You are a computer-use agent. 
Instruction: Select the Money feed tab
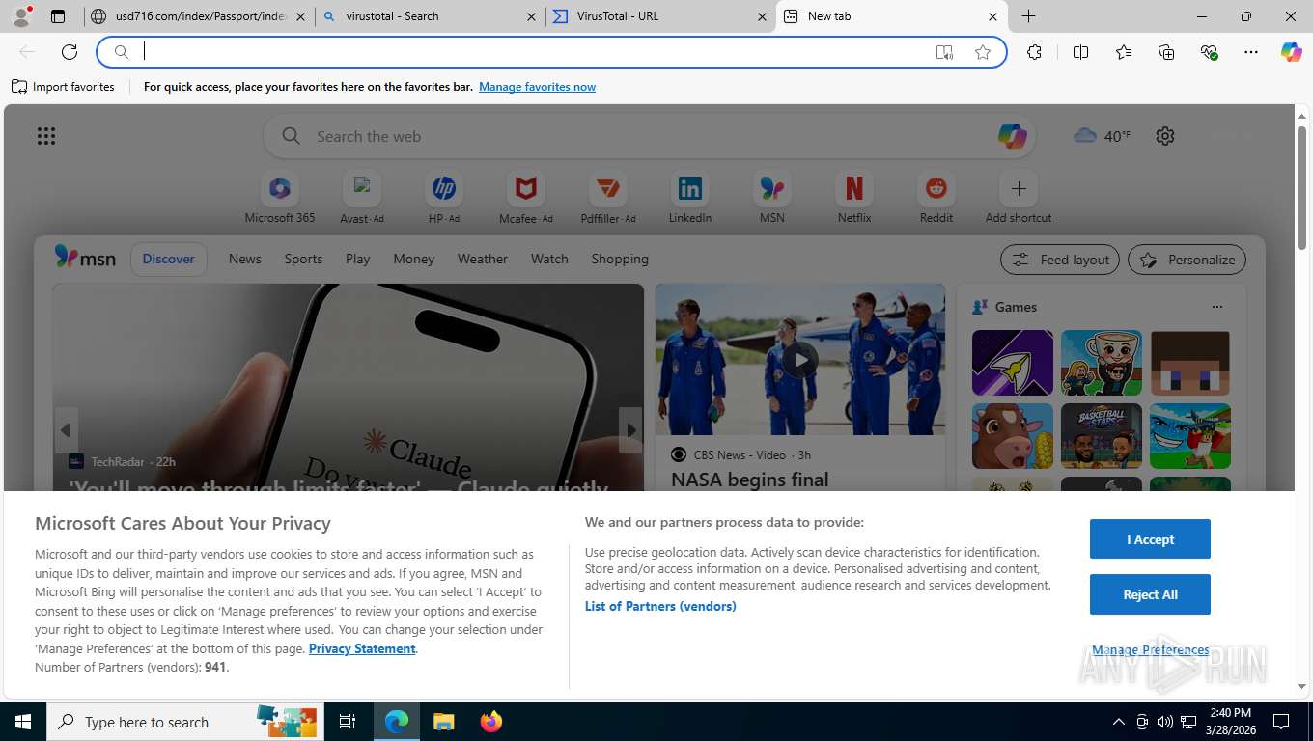(414, 259)
